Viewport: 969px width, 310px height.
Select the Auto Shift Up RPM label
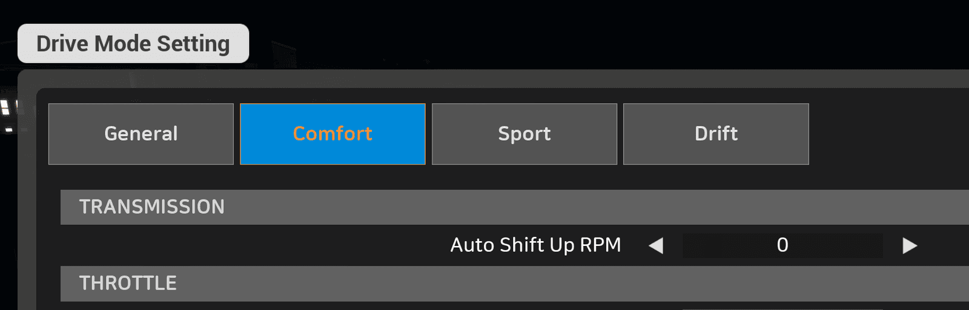(536, 245)
